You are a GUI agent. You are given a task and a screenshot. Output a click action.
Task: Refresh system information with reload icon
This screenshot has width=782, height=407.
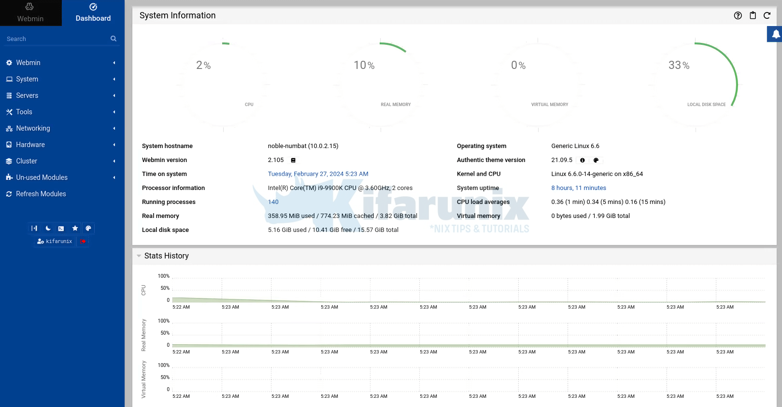point(767,15)
